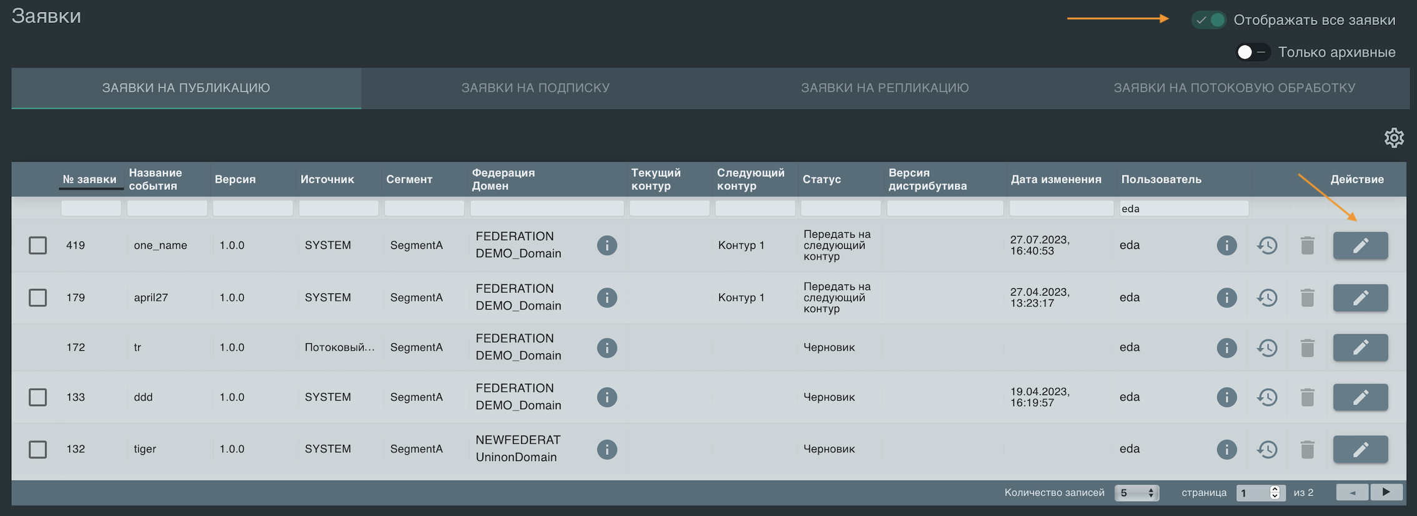Image resolution: width=1417 pixels, height=516 pixels.
Task: Open 'Количество записей' dropdown
Action: [1136, 493]
